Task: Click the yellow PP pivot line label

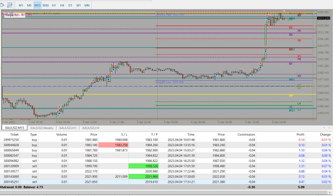Action: (x=291, y=96)
